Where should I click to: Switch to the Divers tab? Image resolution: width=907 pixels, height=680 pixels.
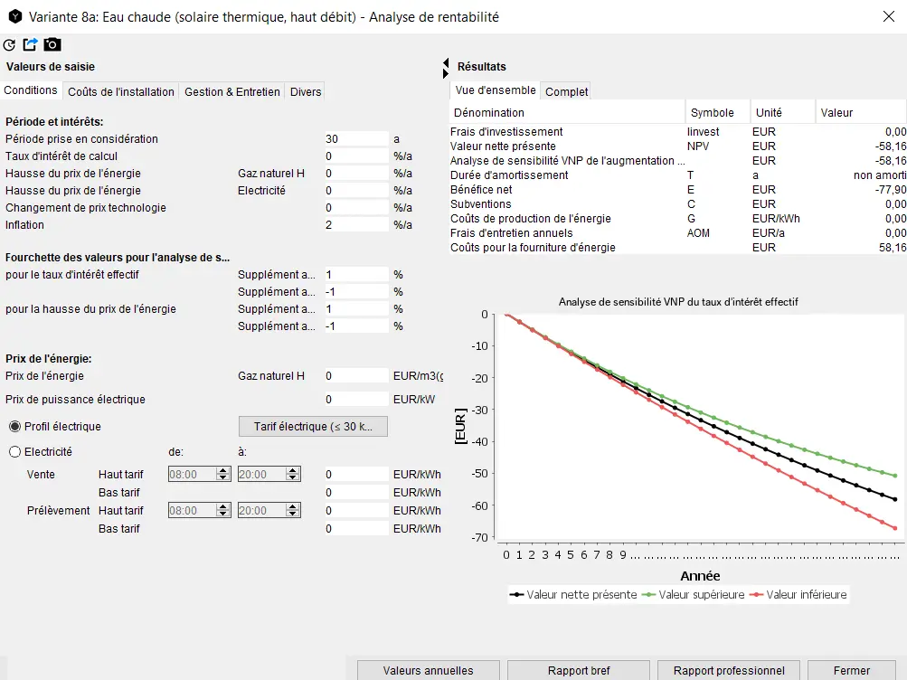point(306,91)
